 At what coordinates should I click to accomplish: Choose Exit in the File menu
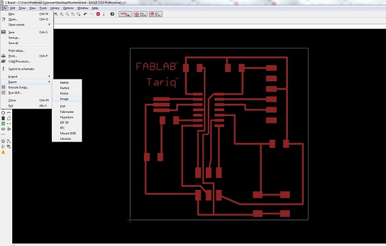(x=27, y=106)
